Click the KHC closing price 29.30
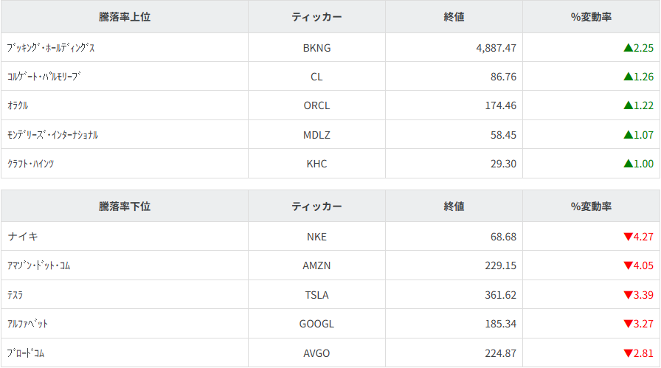The width and height of the screenshot is (661, 368). pyautogui.click(x=501, y=164)
